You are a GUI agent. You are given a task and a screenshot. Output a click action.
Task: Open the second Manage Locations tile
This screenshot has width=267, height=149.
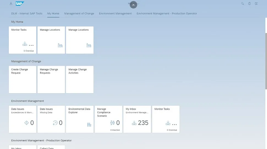click(80, 40)
